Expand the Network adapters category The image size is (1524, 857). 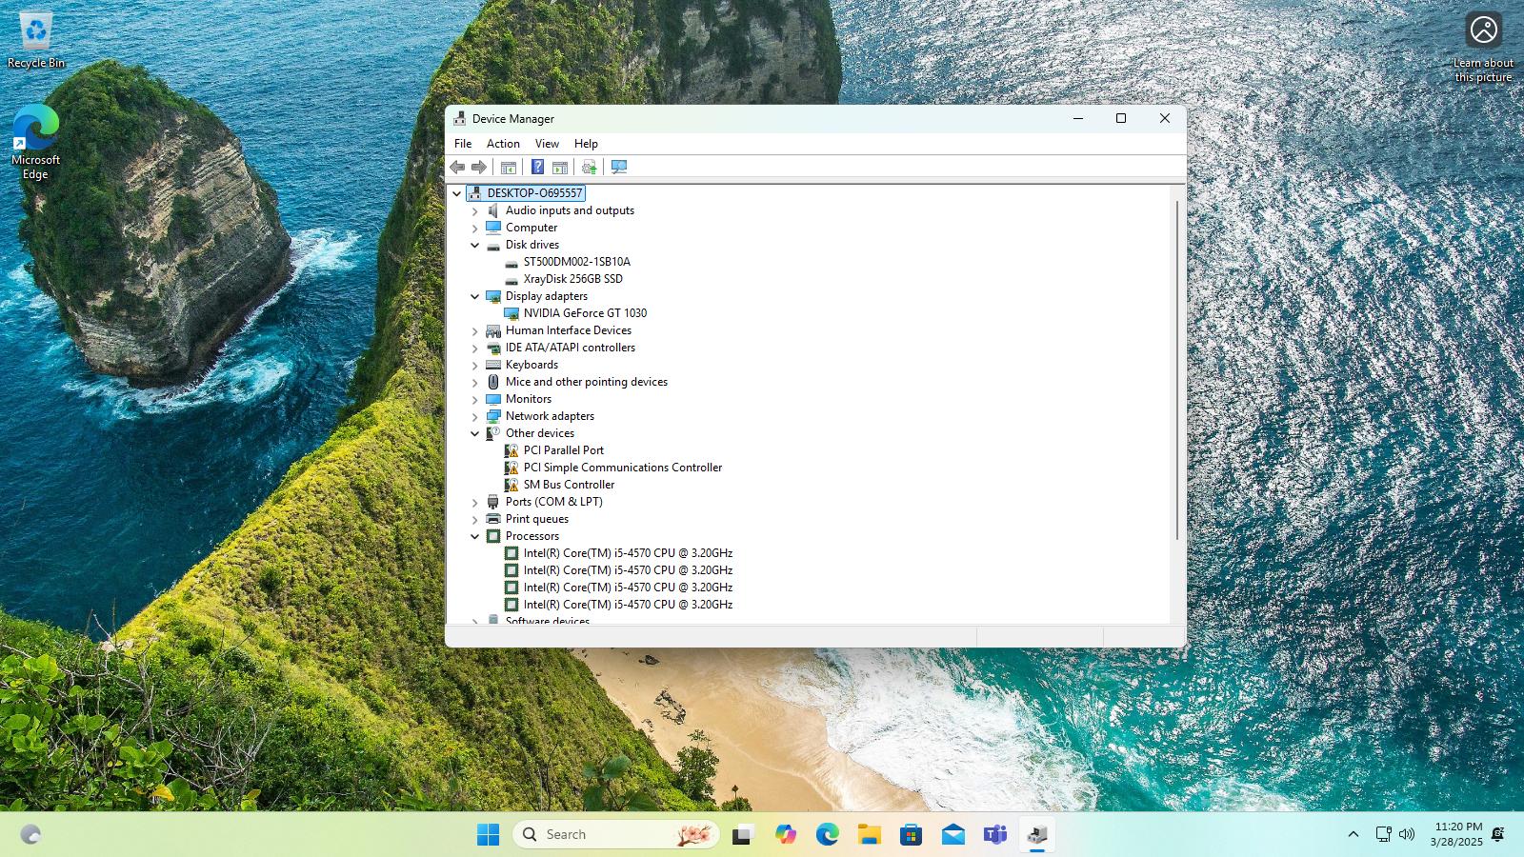475,416
